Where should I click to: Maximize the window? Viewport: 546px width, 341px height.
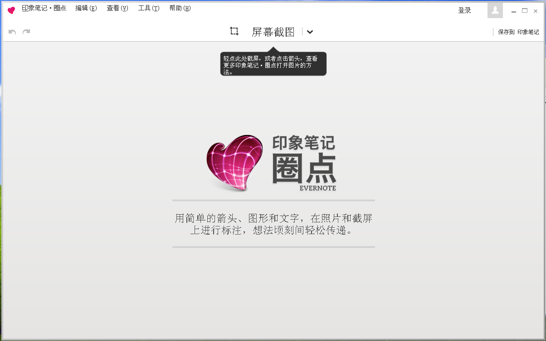click(525, 10)
